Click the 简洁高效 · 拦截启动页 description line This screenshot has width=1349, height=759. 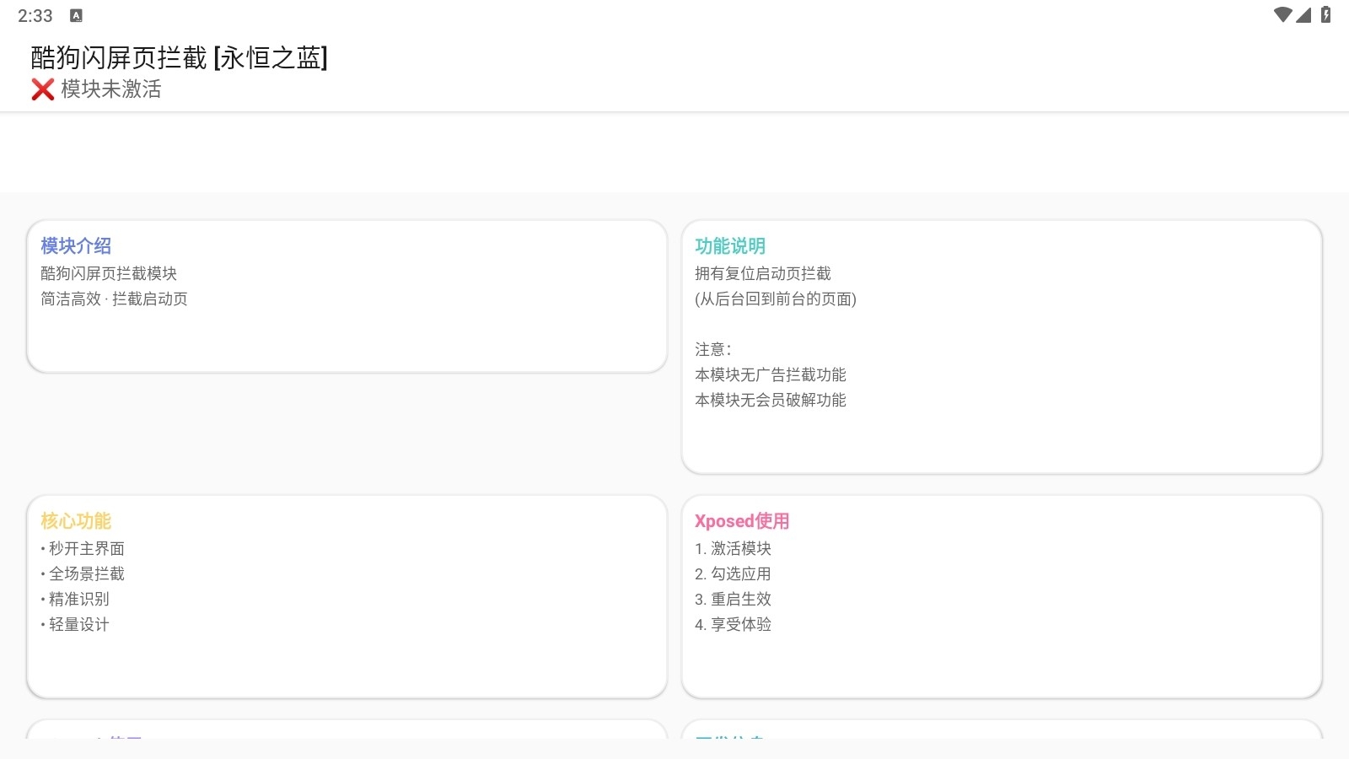pyautogui.click(x=114, y=299)
